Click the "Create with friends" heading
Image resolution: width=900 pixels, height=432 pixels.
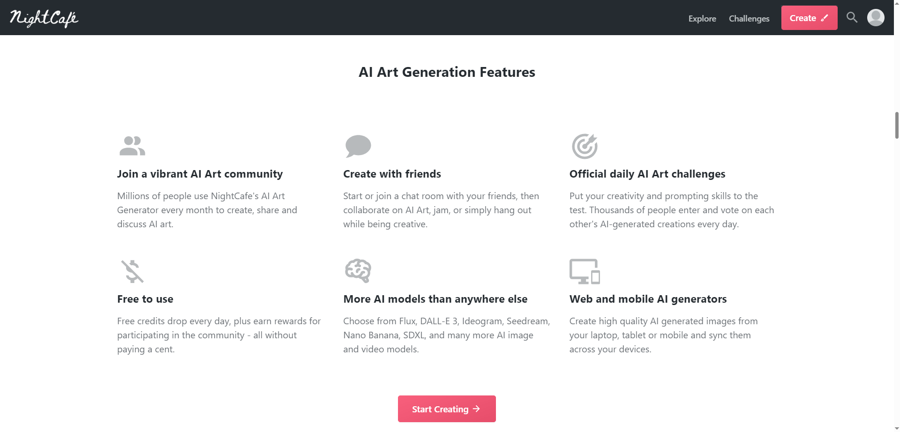tap(392, 174)
